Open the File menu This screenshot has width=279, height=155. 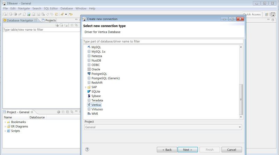pyautogui.click(x=6, y=8)
